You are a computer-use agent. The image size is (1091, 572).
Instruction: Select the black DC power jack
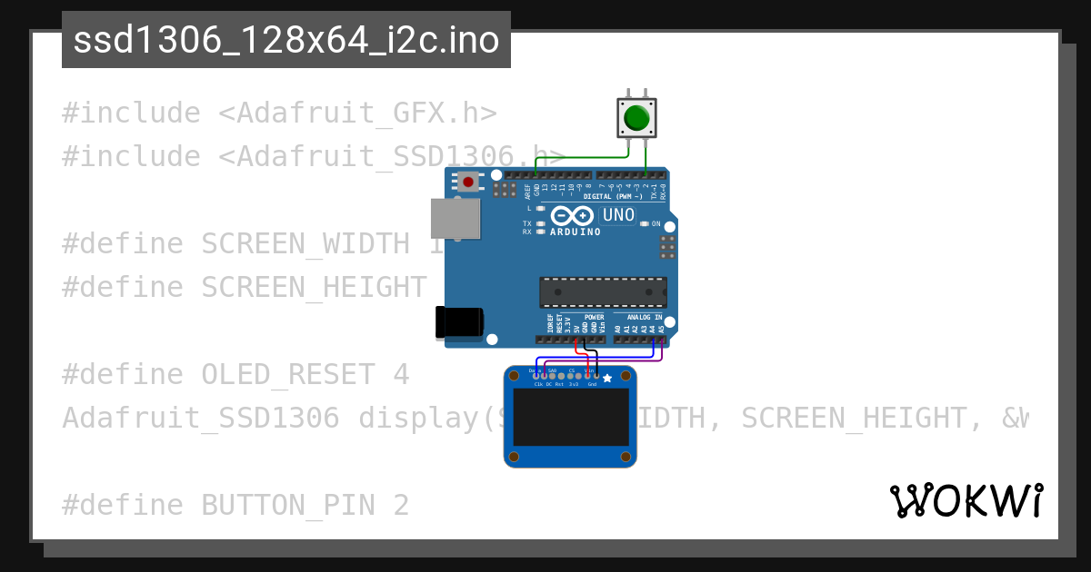pyautogui.click(x=459, y=322)
